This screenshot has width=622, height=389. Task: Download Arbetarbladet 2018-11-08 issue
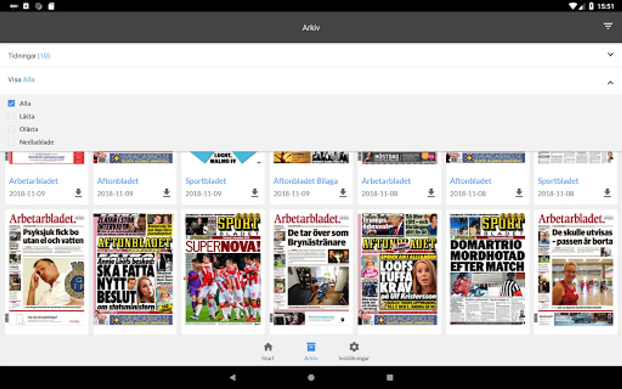tap(431, 193)
